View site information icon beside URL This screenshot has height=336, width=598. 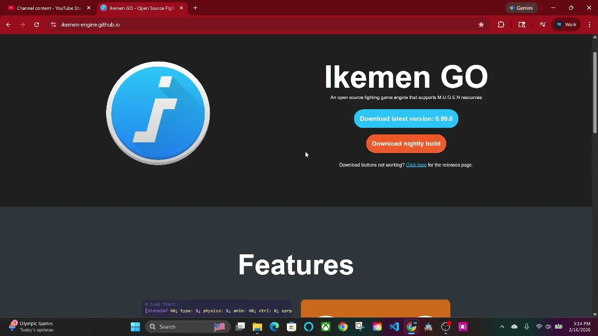(x=53, y=25)
